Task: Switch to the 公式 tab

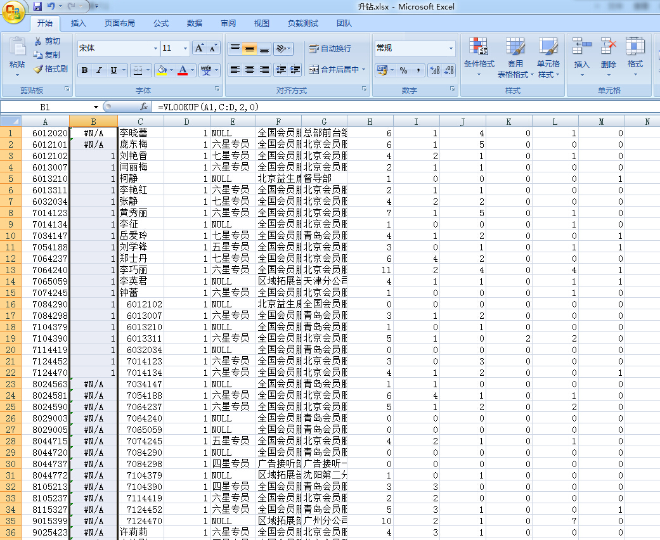Action: (x=161, y=23)
